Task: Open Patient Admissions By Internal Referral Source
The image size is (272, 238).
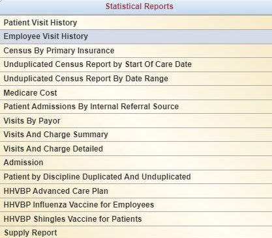Action: click(x=136, y=107)
